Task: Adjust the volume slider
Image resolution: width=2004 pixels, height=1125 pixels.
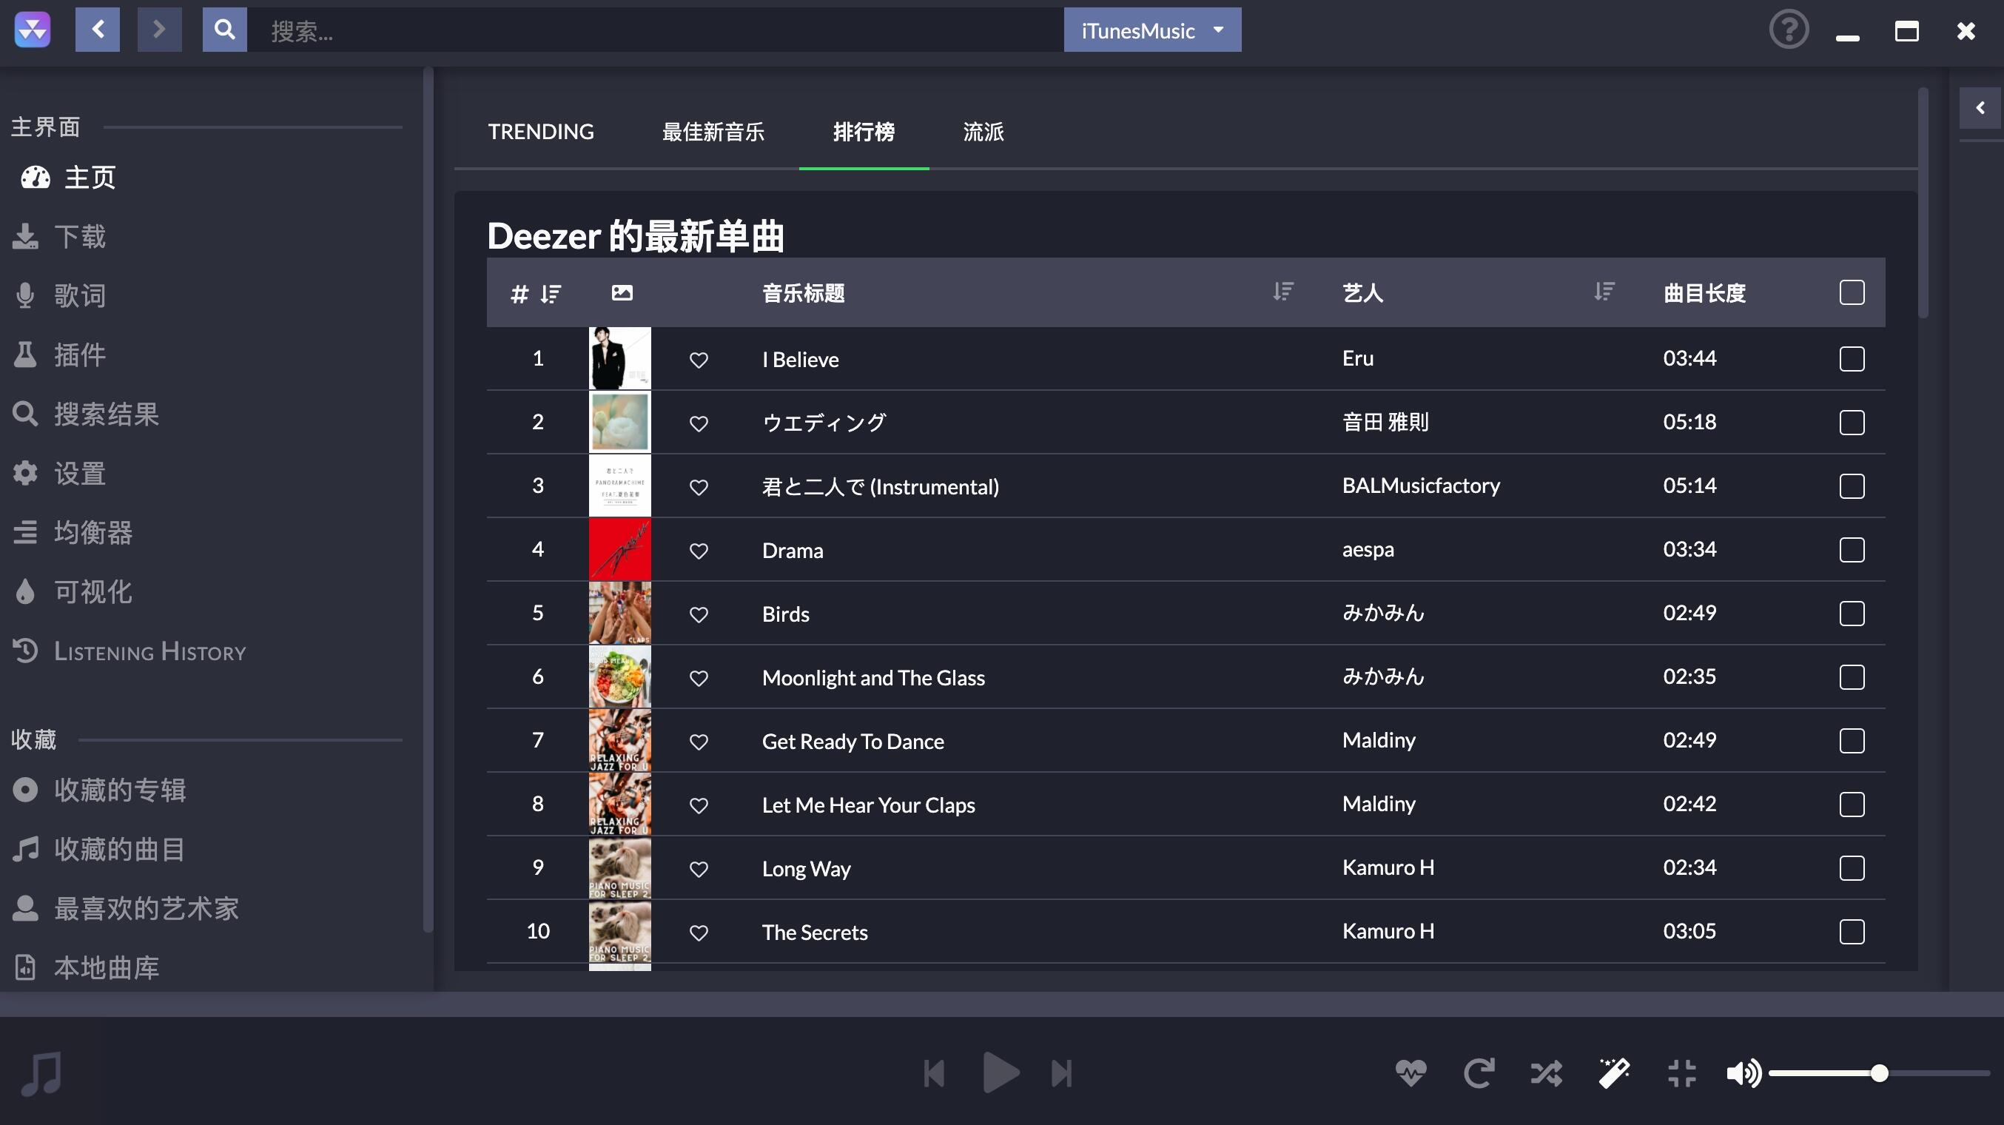Action: point(1879,1073)
